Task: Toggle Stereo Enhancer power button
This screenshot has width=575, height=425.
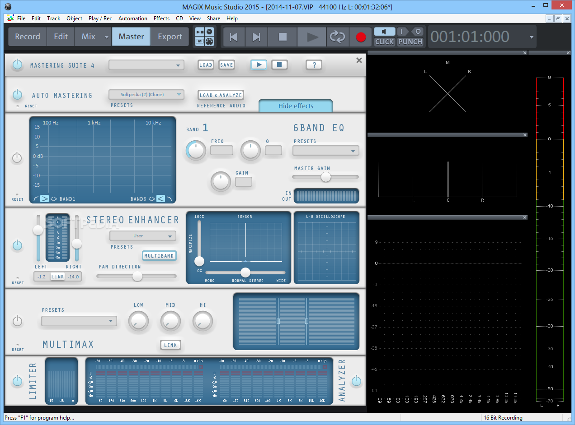Action: pyautogui.click(x=17, y=245)
